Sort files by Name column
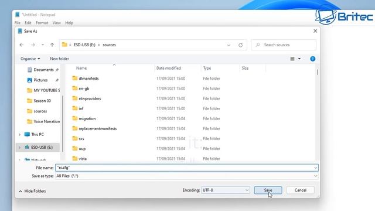The width and height of the screenshot is (375, 211). coord(81,68)
